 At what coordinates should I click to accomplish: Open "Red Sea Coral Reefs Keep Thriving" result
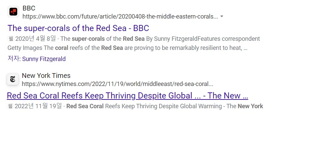(127, 95)
